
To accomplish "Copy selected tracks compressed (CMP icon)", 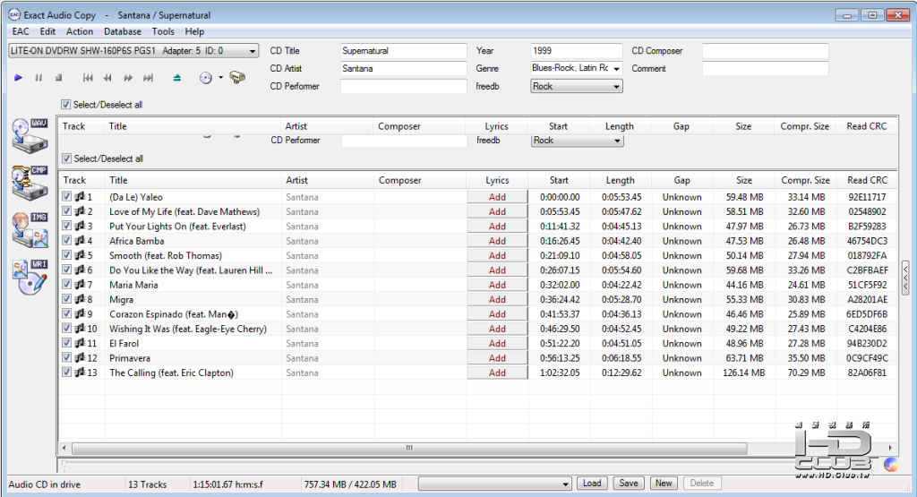I will pyautogui.click(x=30, y=183).
